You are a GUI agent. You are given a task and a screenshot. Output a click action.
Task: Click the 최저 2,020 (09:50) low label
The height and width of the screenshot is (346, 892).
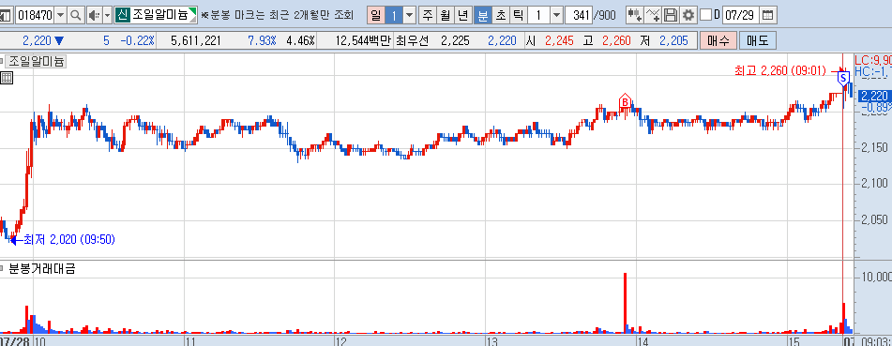tap(69, 240)
